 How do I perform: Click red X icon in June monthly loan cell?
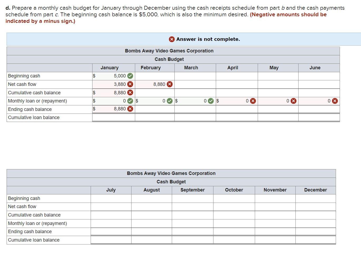pyautogui.click(x=335, y=101)
